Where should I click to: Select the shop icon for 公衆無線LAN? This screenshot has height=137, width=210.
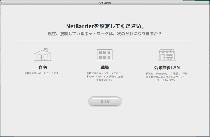point(167,55)
